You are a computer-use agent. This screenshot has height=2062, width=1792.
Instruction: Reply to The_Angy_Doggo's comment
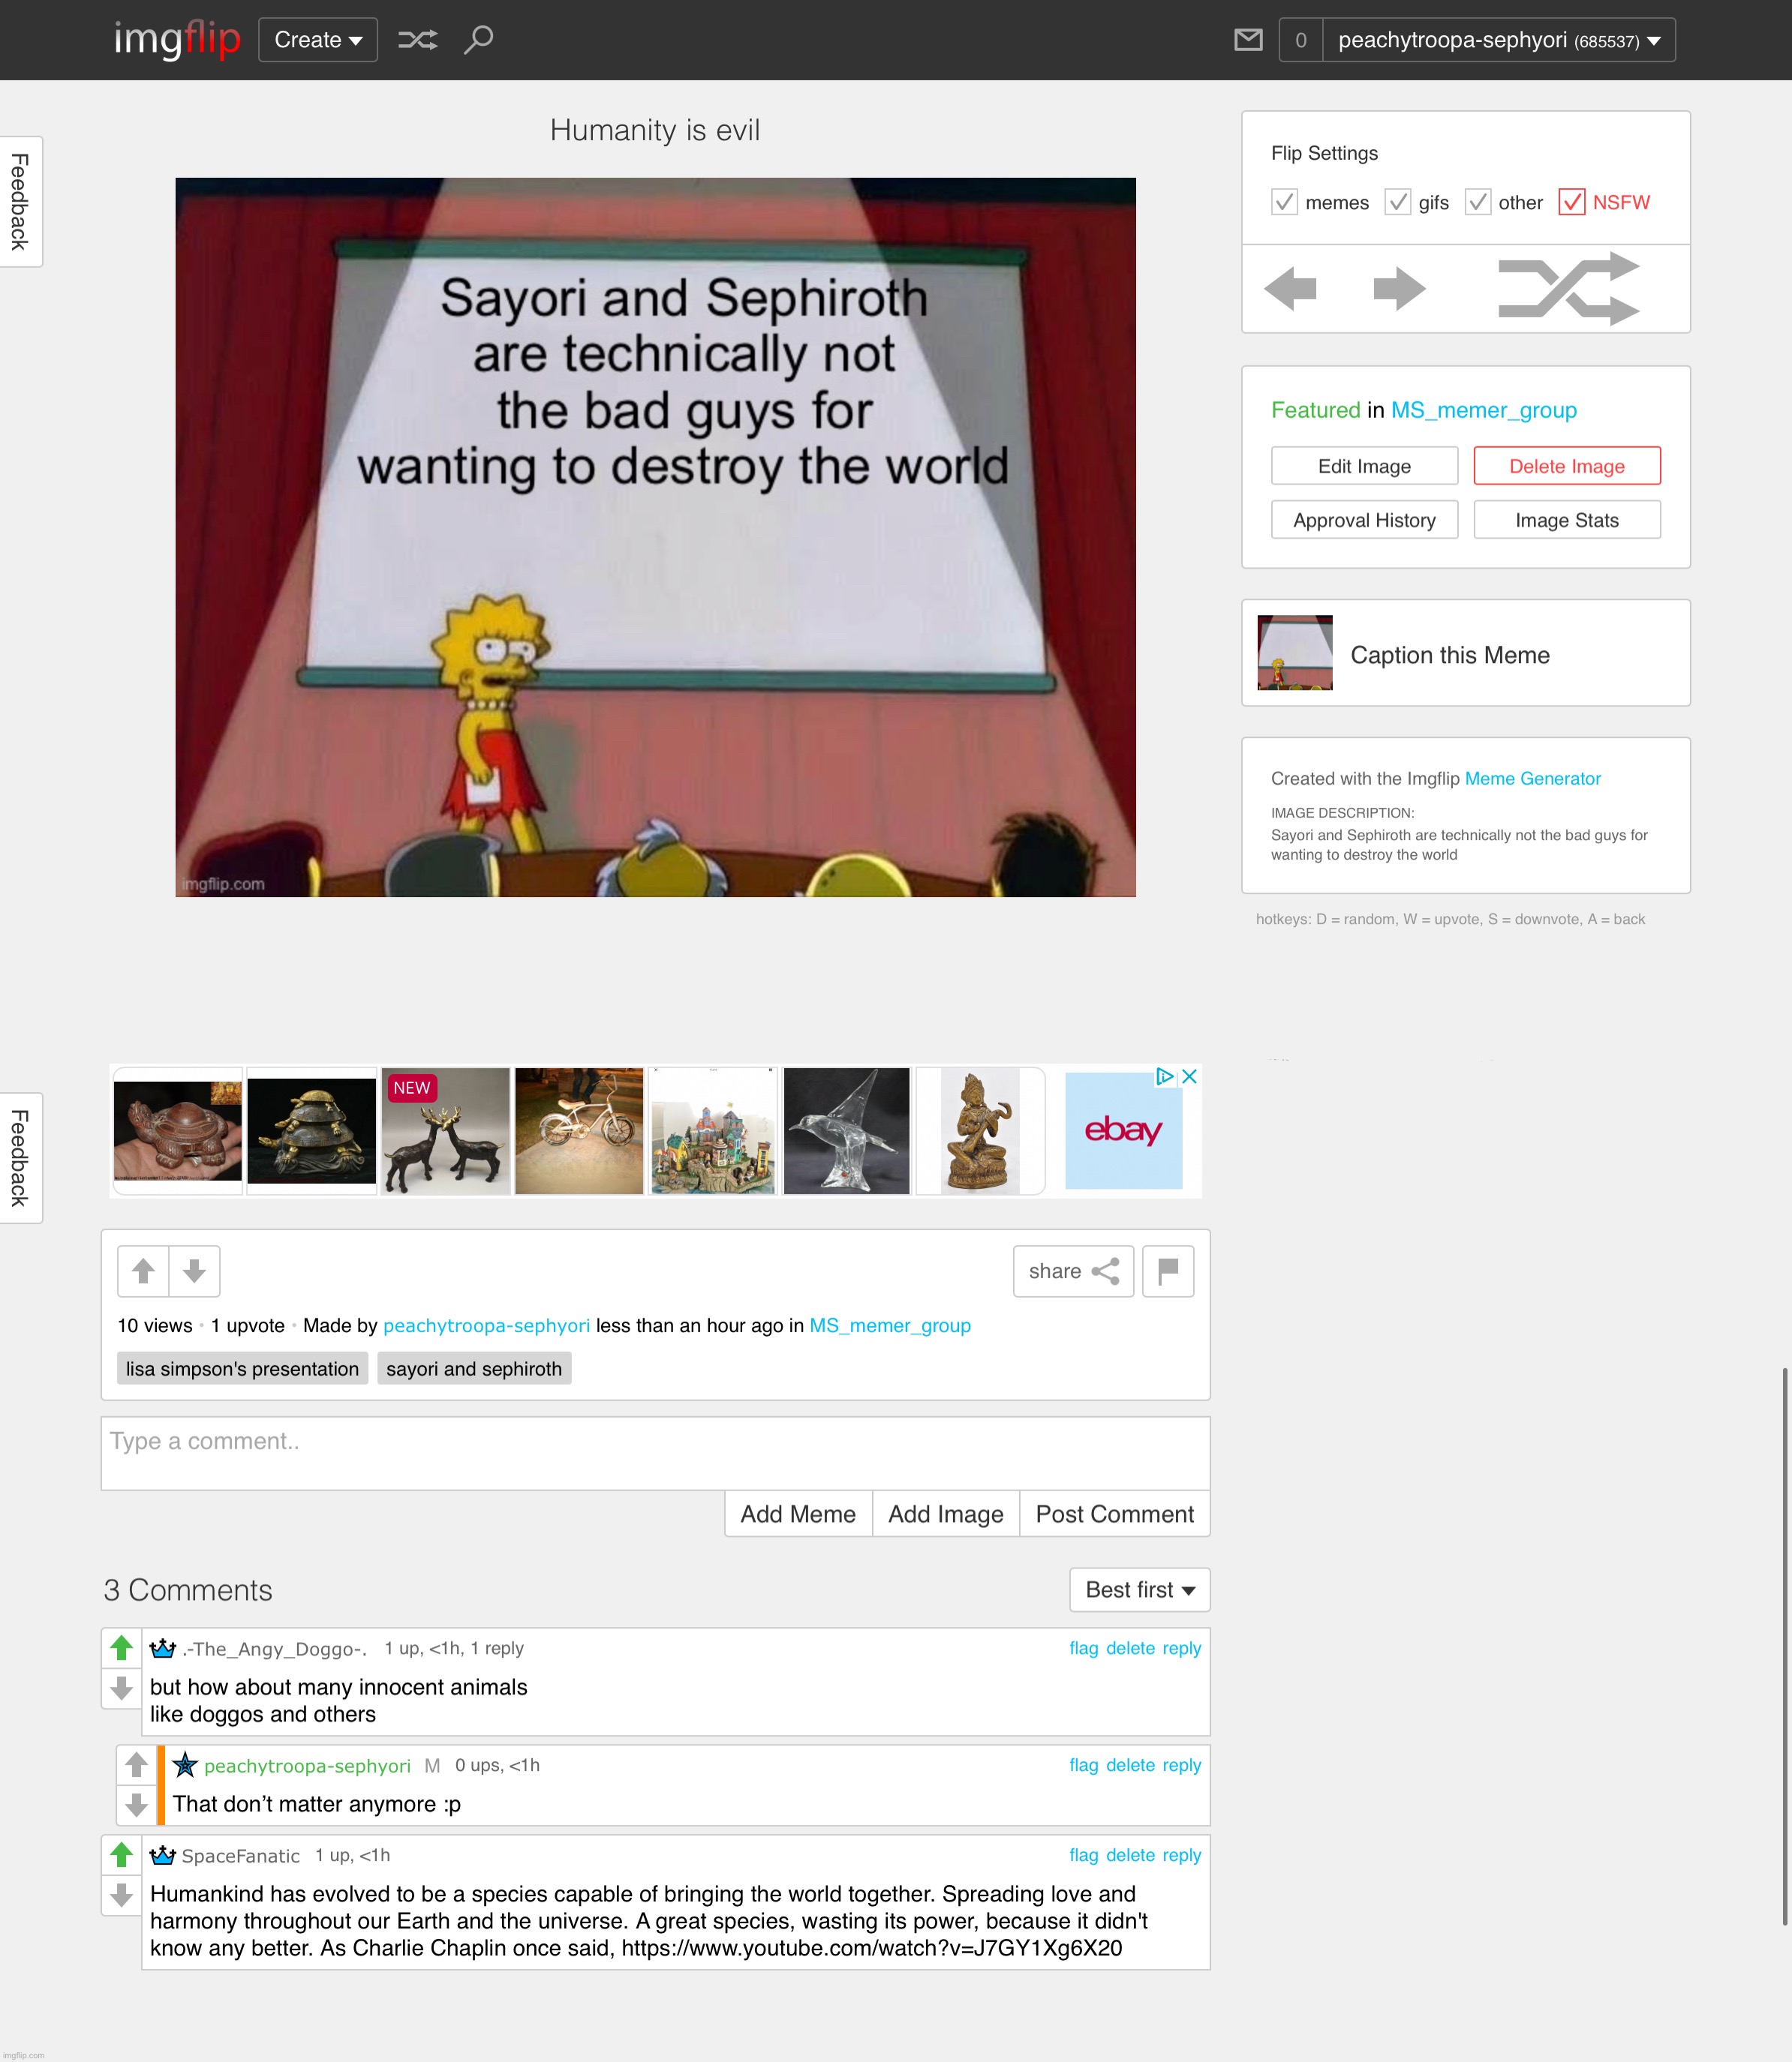coord(1182,1648)
